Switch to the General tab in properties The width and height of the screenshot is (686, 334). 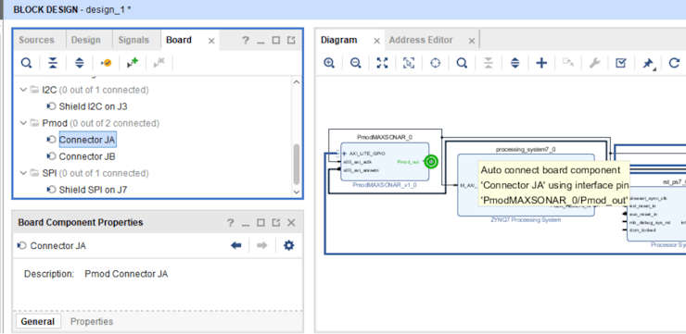coord(38,322)
